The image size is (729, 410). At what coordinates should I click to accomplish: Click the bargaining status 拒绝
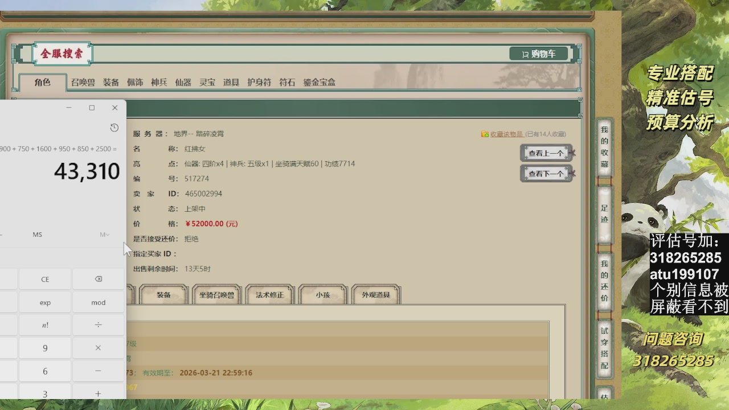(191, 239)
